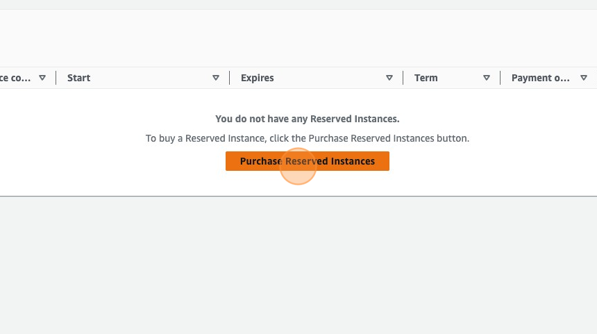
Task: Click the truncated 'ce co...' header text
Action: [15, 78]
